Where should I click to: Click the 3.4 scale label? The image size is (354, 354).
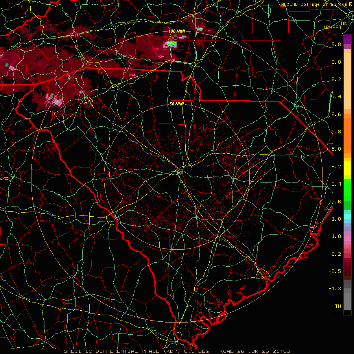[336, 184]
